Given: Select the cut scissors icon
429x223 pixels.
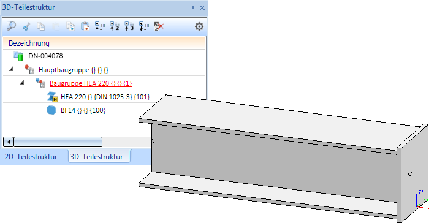Looking at the screenshot, I should point(26,26).
